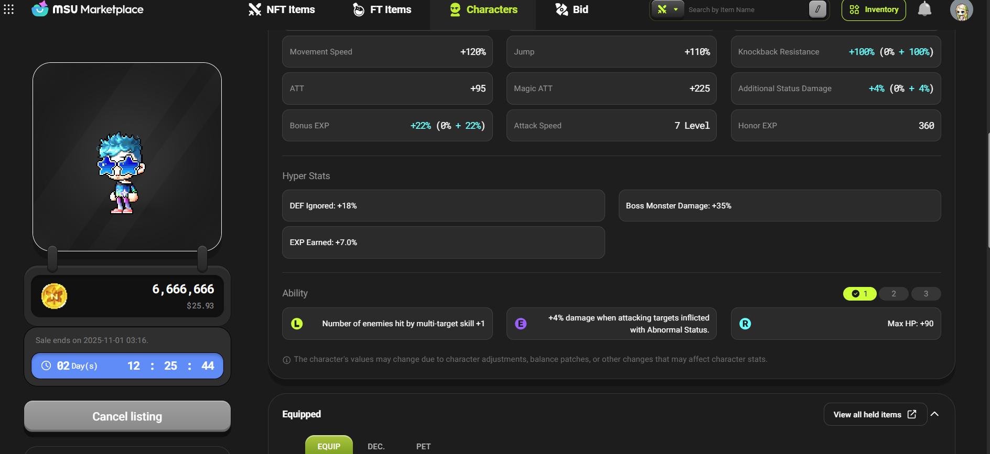
Task: Click the Attack Speed 7 Level row
Action: 611,126
